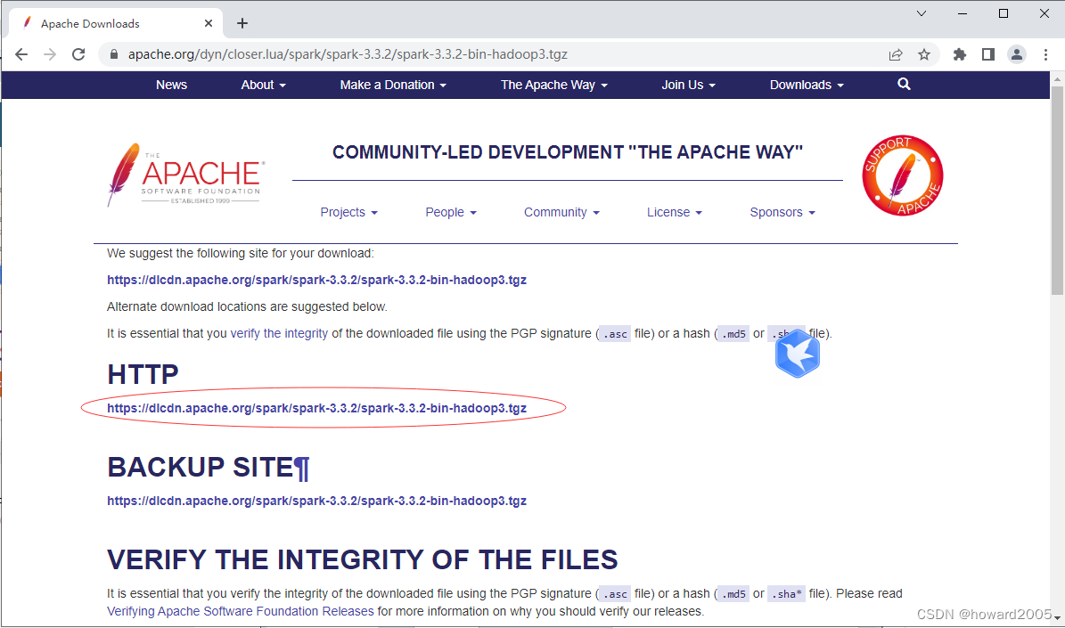Expand the Sponsors menu
The image size is (1065, 628).
(x=782, y=213)
